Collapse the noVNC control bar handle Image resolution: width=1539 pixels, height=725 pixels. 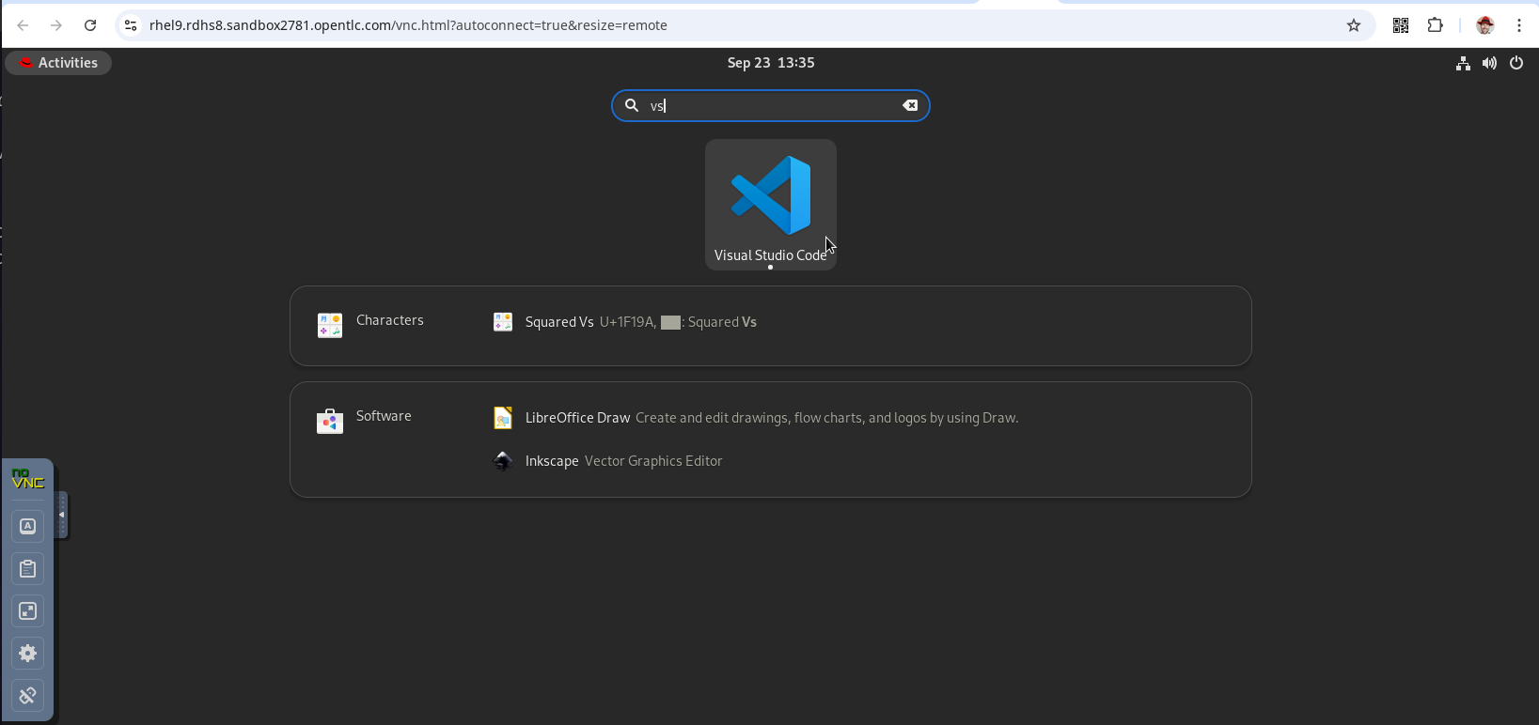62,515
